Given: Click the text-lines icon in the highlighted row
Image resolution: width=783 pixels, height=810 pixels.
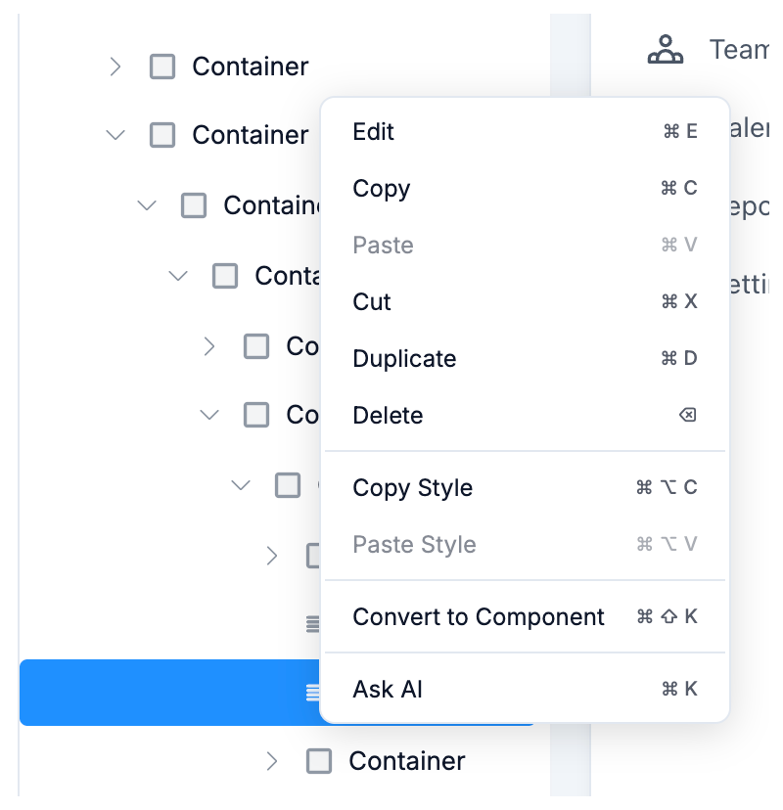Looking at the screenshot, I should pyautogui.click(x=313, y=693).
